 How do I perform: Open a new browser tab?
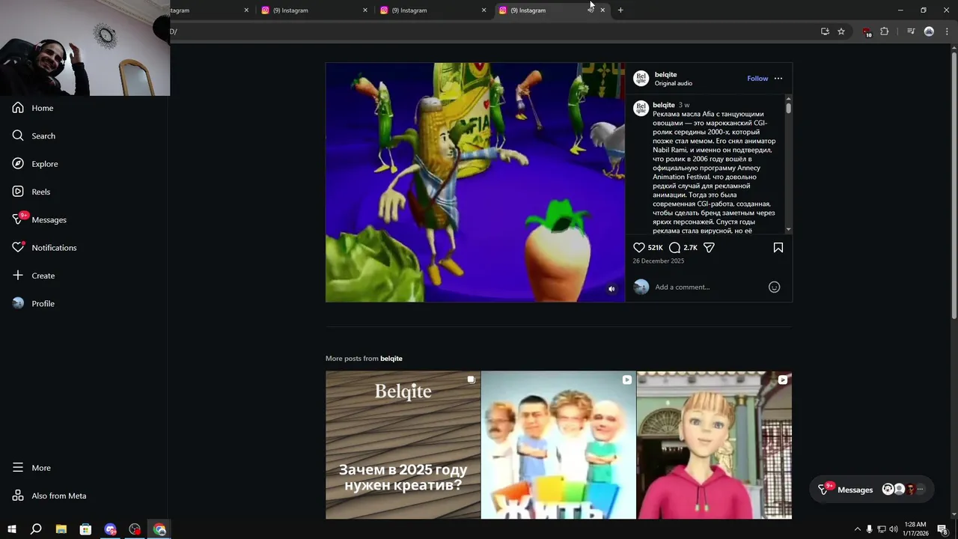click(620, 10)
